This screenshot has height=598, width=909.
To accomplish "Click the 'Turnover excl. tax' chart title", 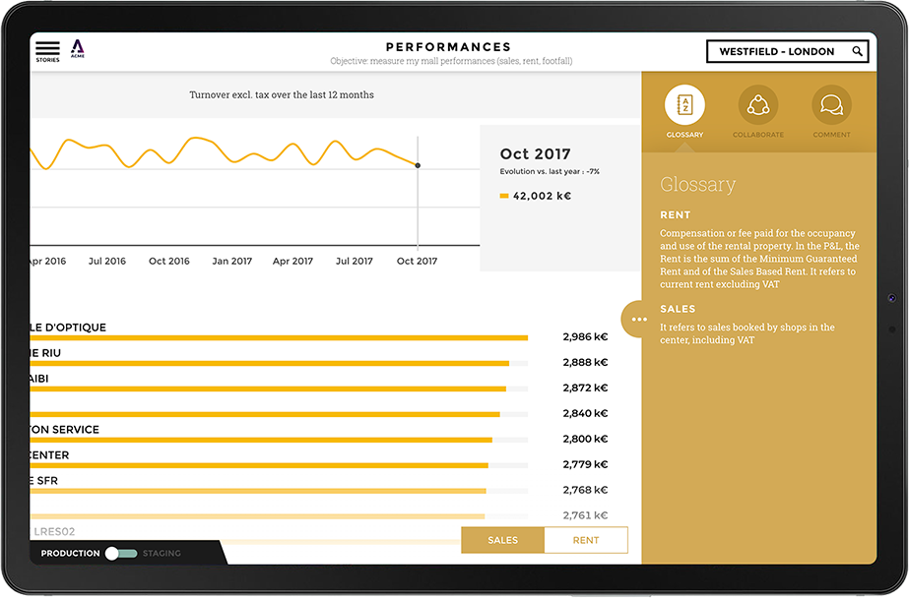I will click(x=282, y=95).
